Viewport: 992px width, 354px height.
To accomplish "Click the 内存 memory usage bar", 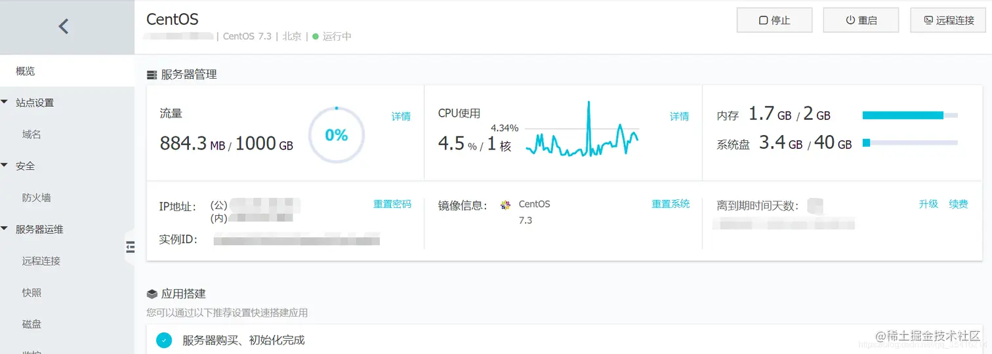I will coord(910,115).
